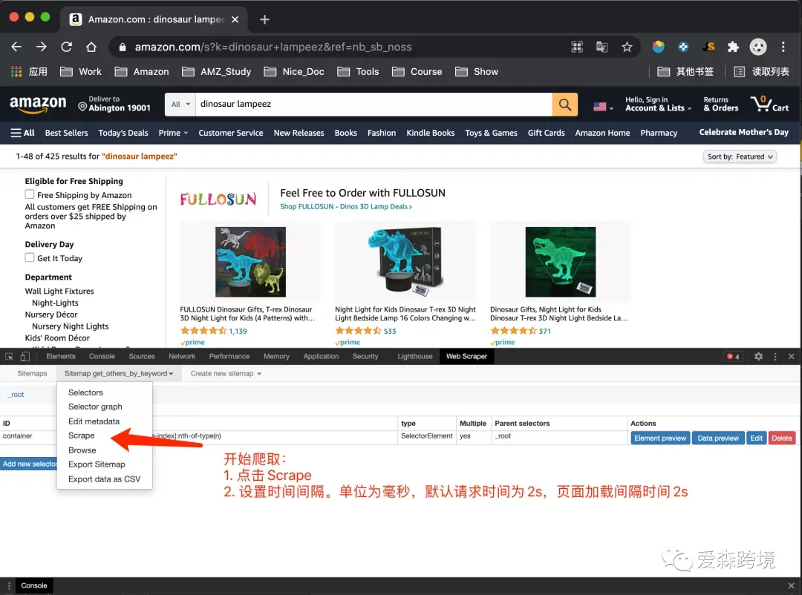This screenshot has width=802, height=595.
Task: Click the _root breadcrumb link
Action: (x=16, y=395)
